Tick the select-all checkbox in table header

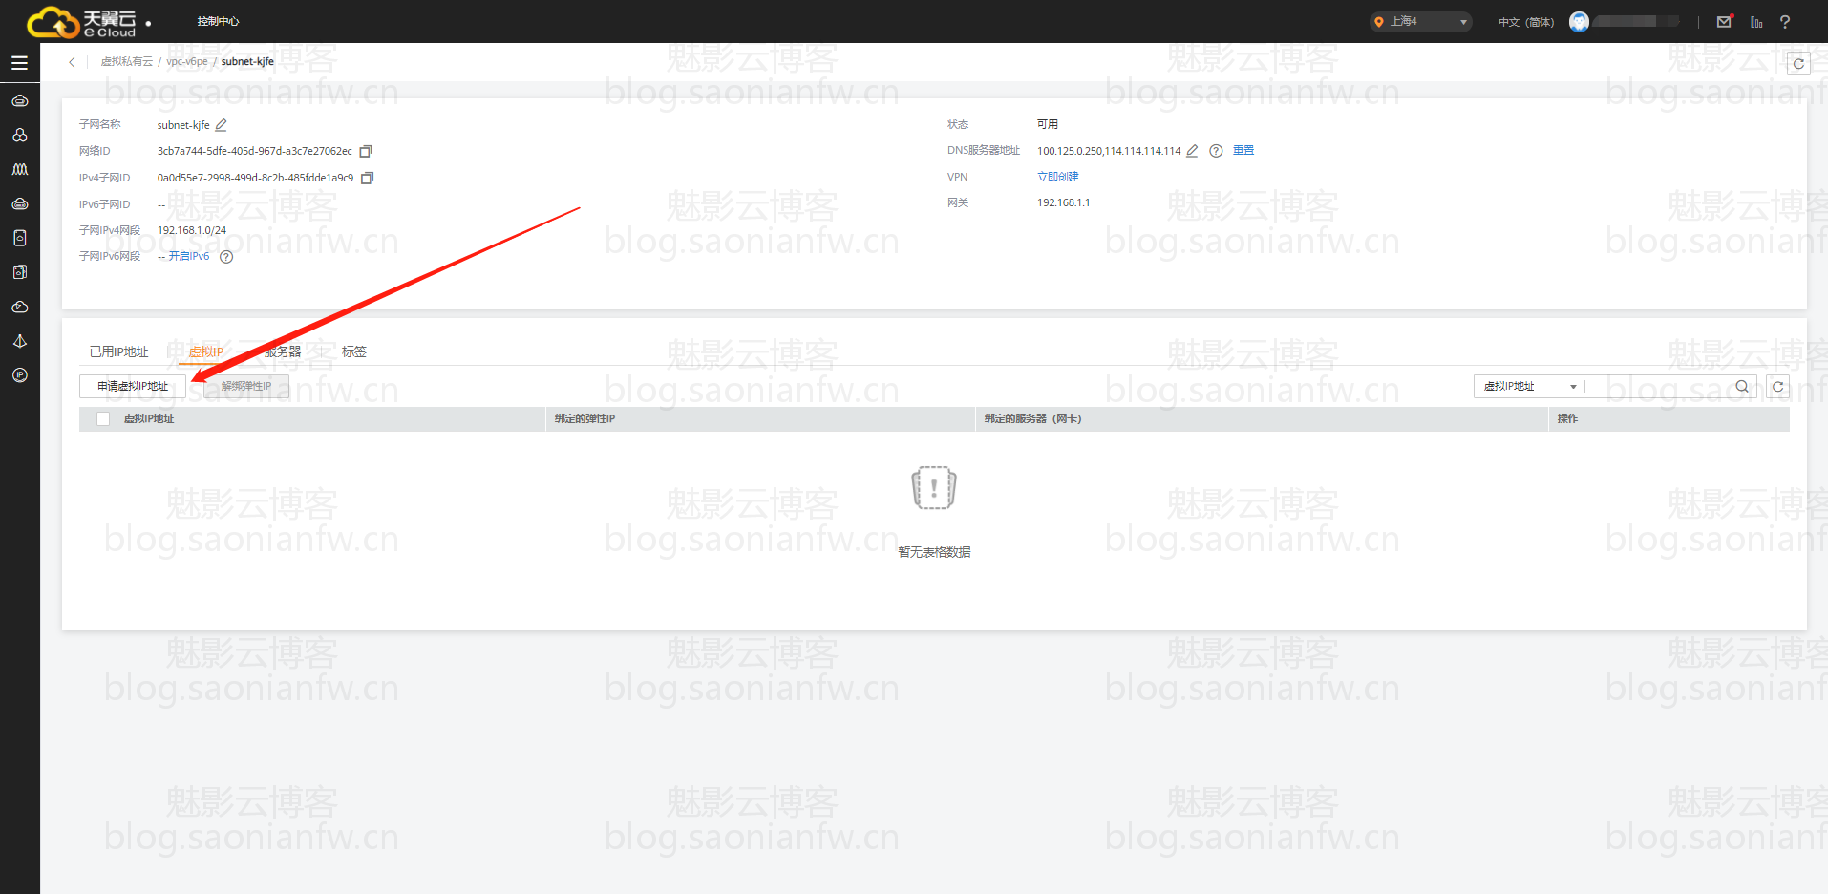coord(103,419)
